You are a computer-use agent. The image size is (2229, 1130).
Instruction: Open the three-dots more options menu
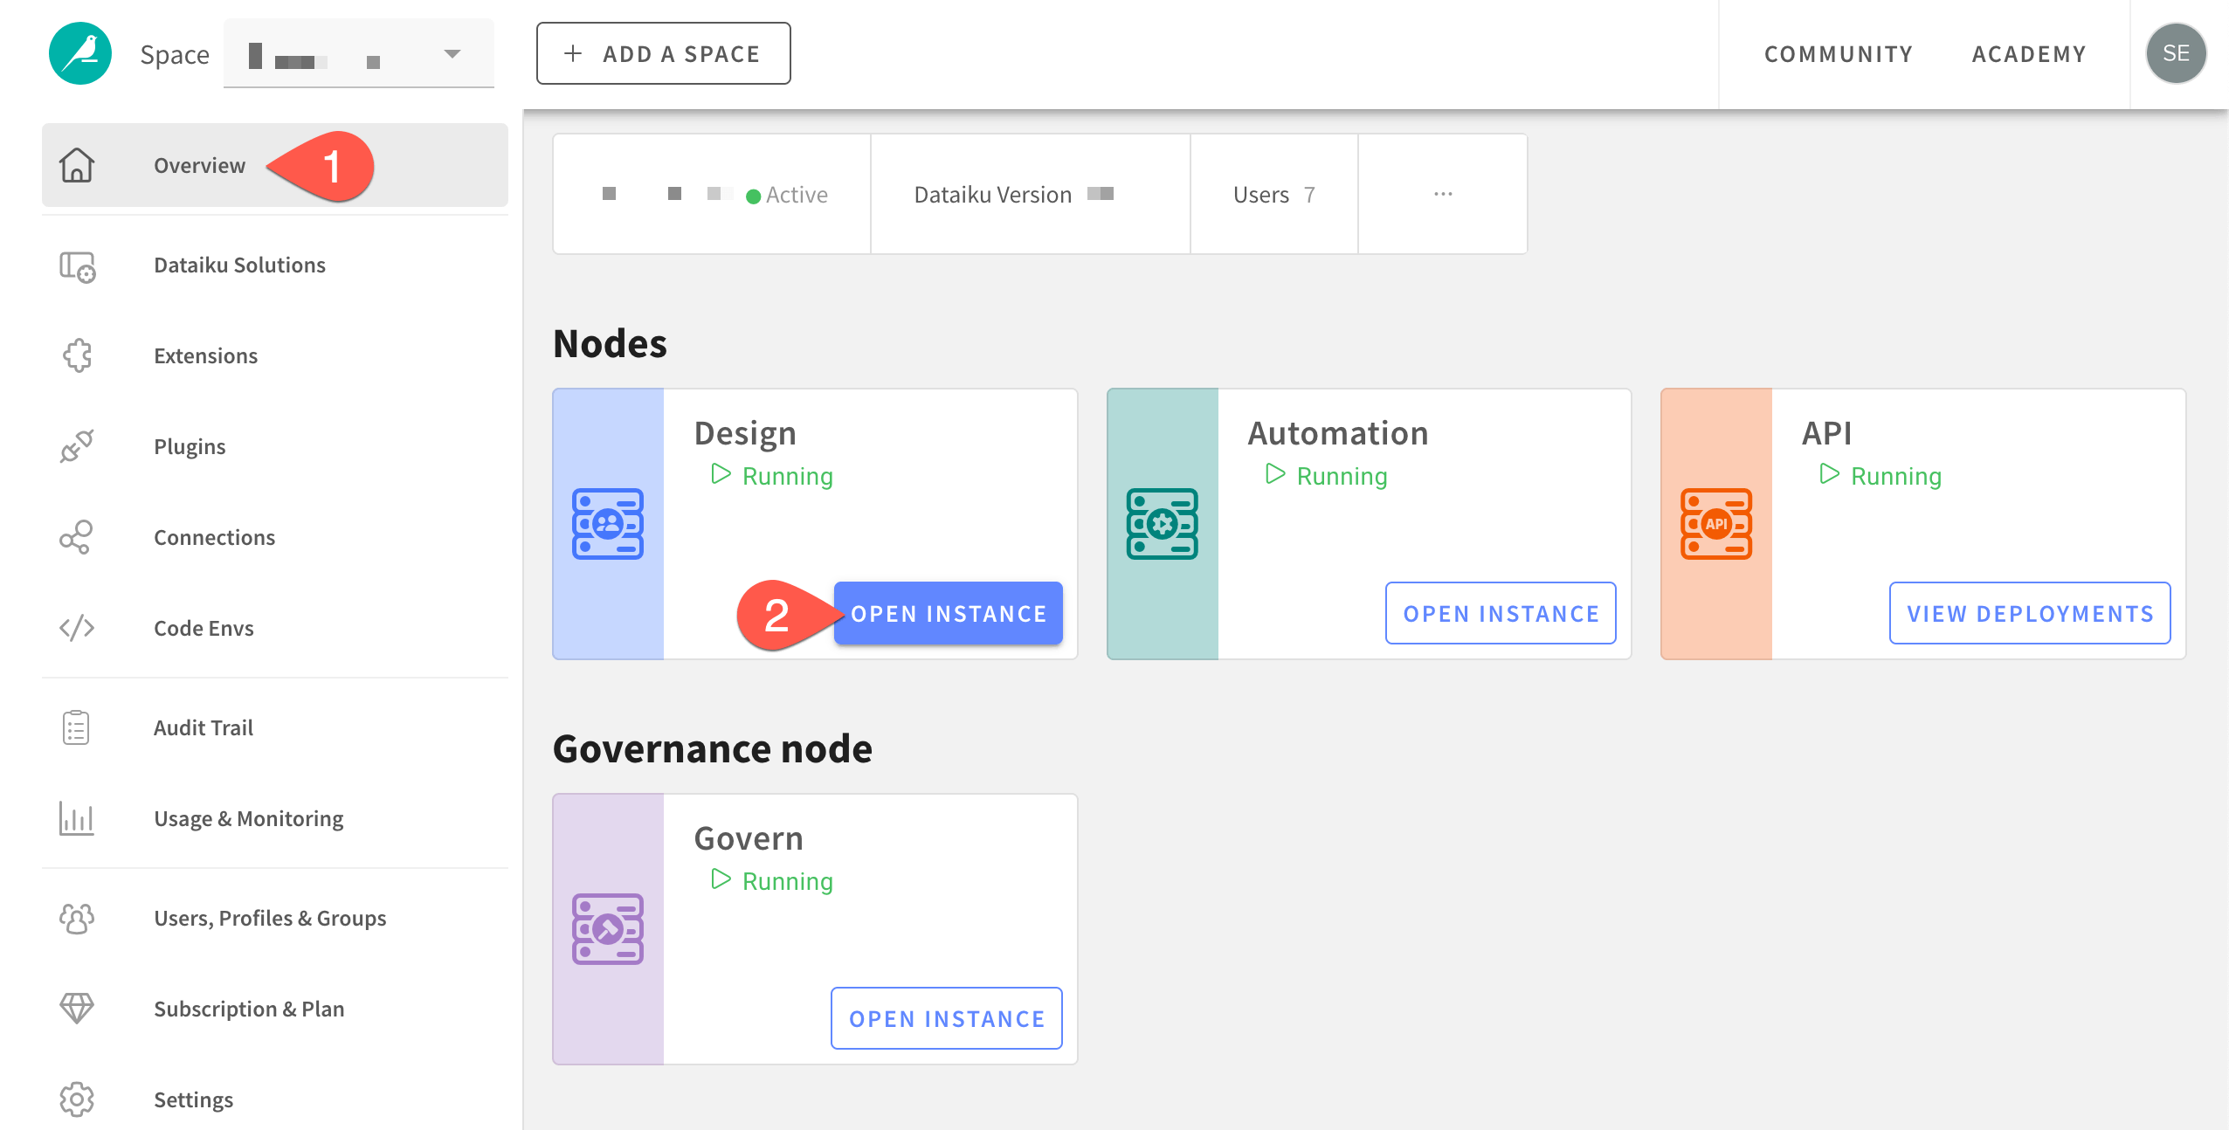[1443, 194]
